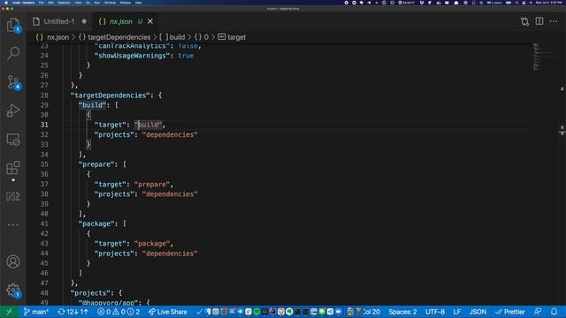Image resolution: width=566 pixels, height=318 pixels.
Task: Open the build breadcrumb segment
Action: click(177, 37)
